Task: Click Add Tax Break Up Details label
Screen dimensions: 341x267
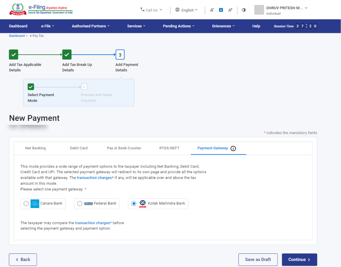Action: (77, 67)
